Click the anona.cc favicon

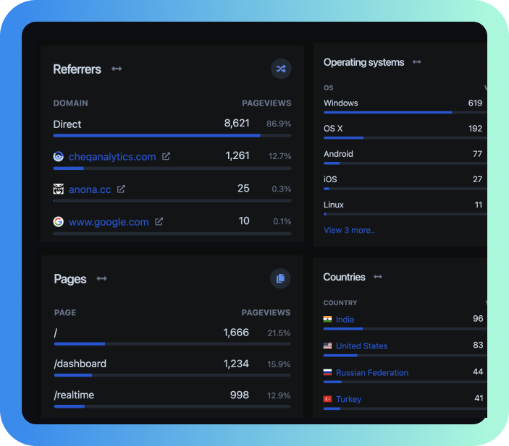59,189
